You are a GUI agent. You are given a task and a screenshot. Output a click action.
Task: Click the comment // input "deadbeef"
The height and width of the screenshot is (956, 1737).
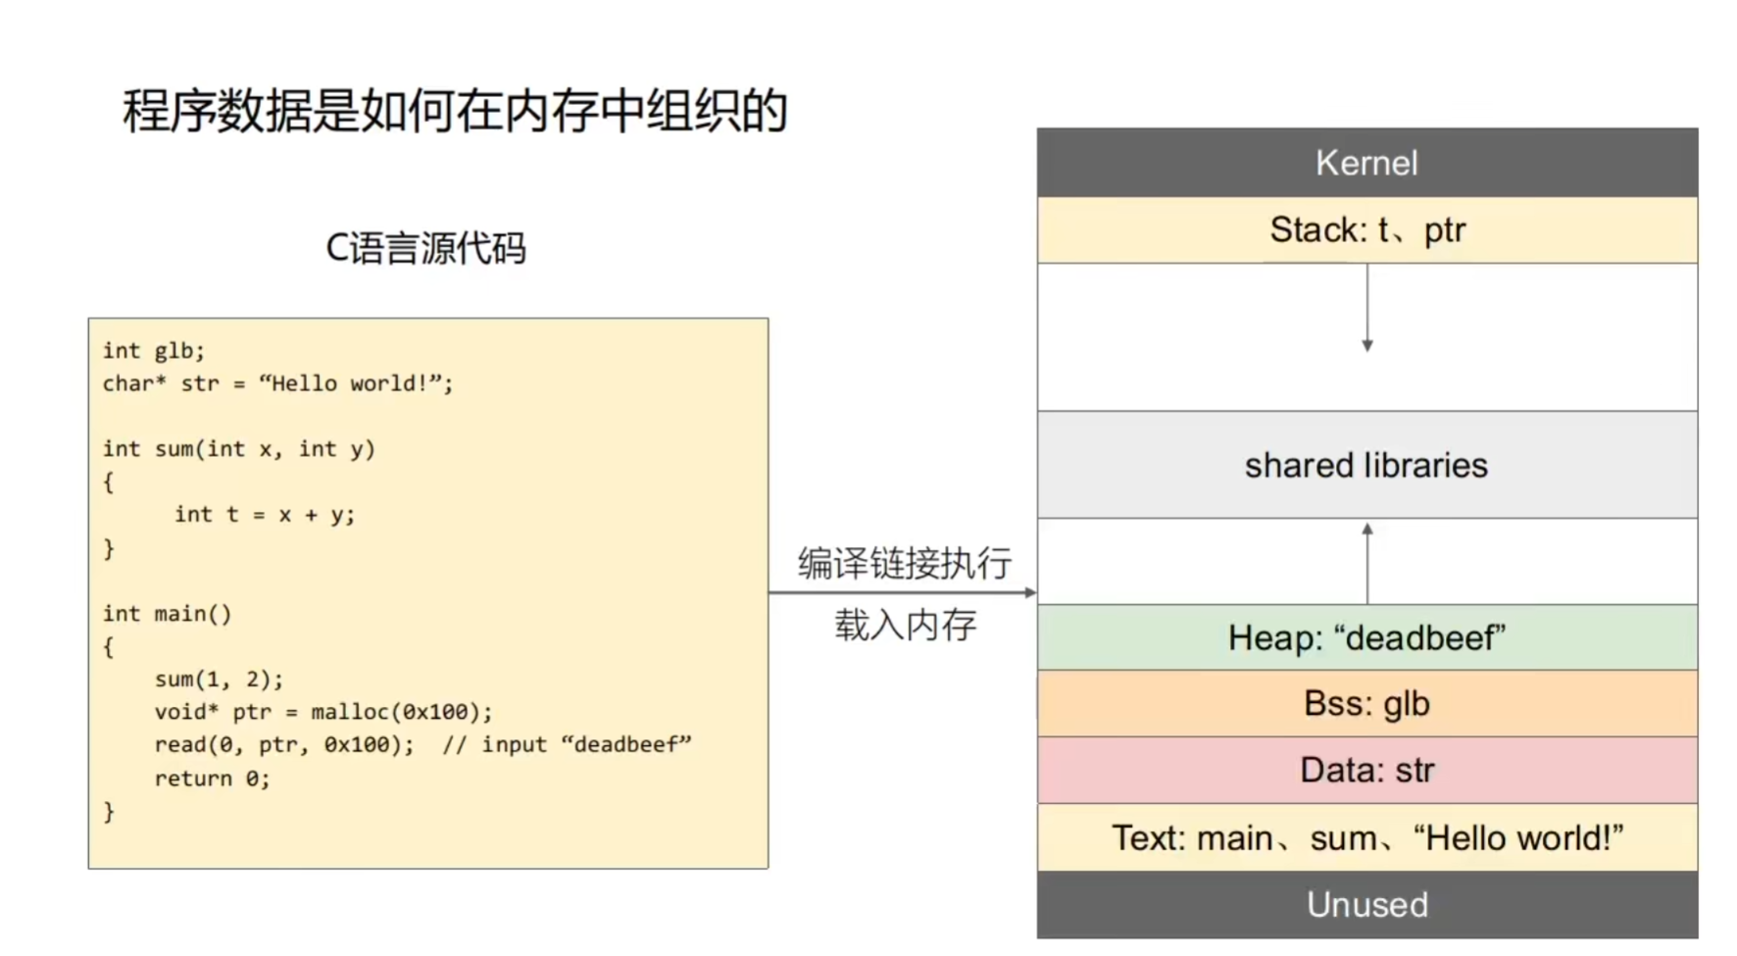tap(567, 745)
